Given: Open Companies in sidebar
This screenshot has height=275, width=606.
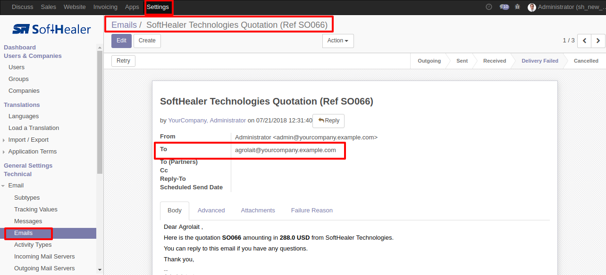Looking at the screenshot, I should point(24,91).
